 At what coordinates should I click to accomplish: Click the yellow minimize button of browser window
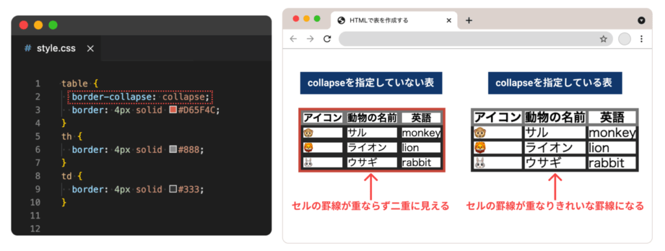point(307,19)
